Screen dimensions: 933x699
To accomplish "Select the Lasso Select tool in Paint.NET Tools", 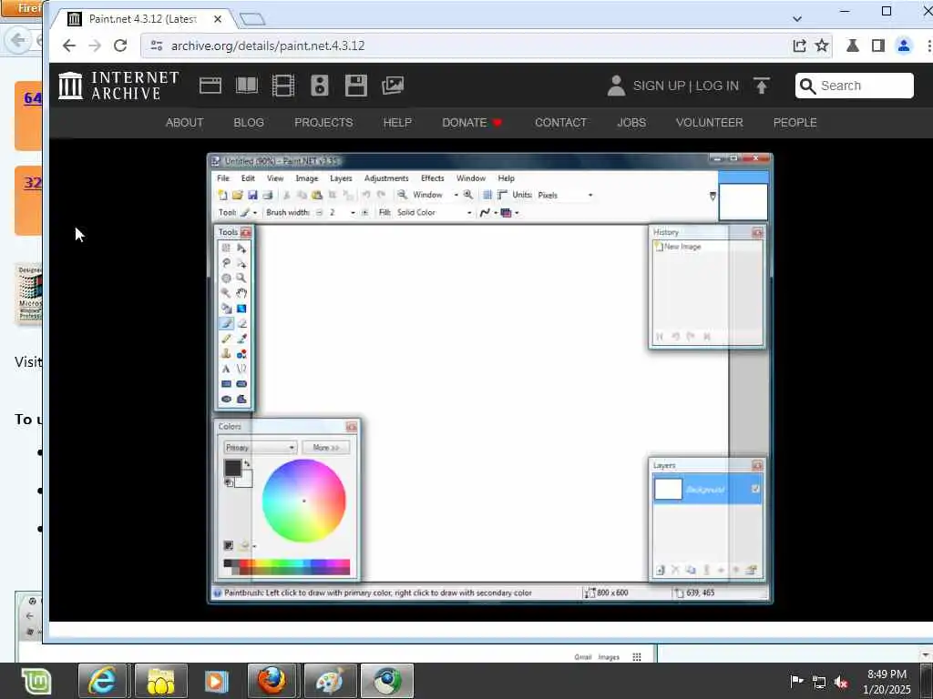I will pyautogui.click(x=226, y=263).
